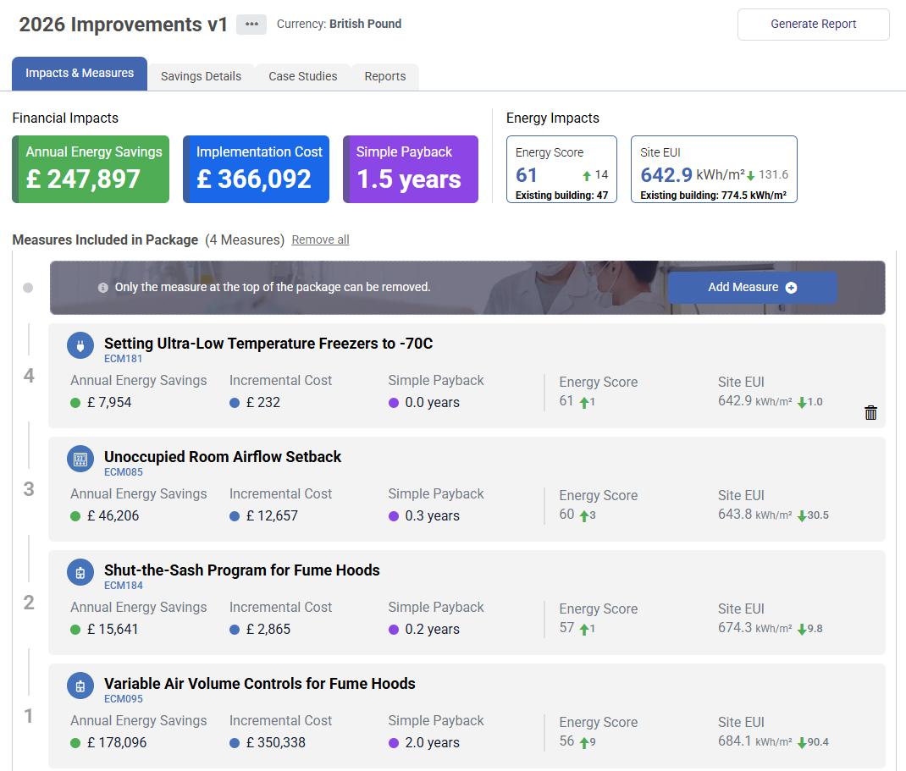The width and height of the screenshot is (906, 771).
Task: Click the Energy Score impact card
Action: coord(561,169)
